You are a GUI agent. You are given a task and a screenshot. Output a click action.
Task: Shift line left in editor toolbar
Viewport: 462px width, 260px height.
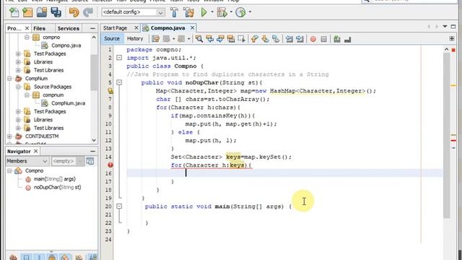pyautogui.click(x=289, y=39)
